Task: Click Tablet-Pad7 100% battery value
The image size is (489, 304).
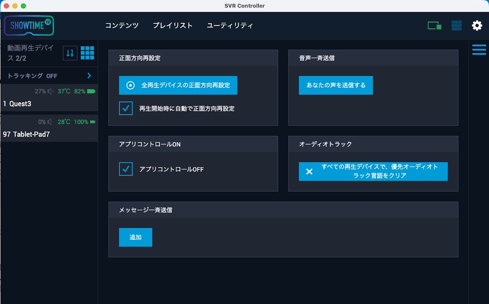Action: pyautogui.click(x=81, y=122)
